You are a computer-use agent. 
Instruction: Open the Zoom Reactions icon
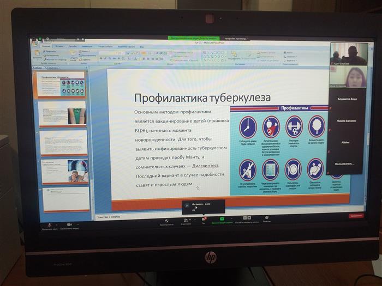(266, 218)
